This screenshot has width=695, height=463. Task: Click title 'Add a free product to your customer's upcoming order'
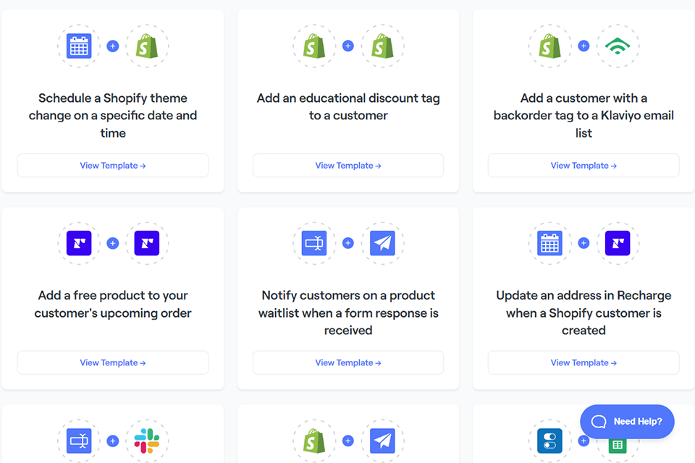[x=113, y=304]
